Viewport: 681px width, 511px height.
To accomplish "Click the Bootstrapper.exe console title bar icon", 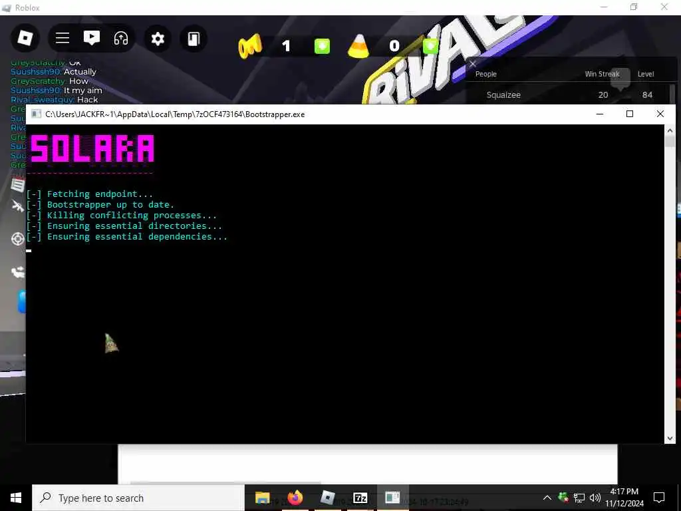I will tap(37, 114).
